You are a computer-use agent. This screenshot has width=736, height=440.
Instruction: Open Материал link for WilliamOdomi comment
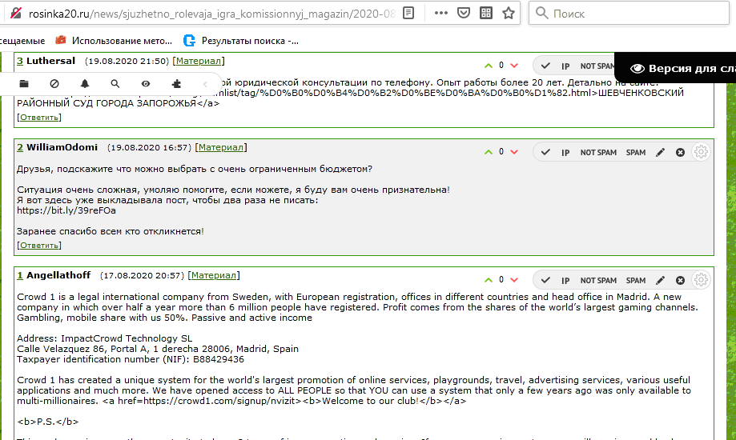coord(220,147)
